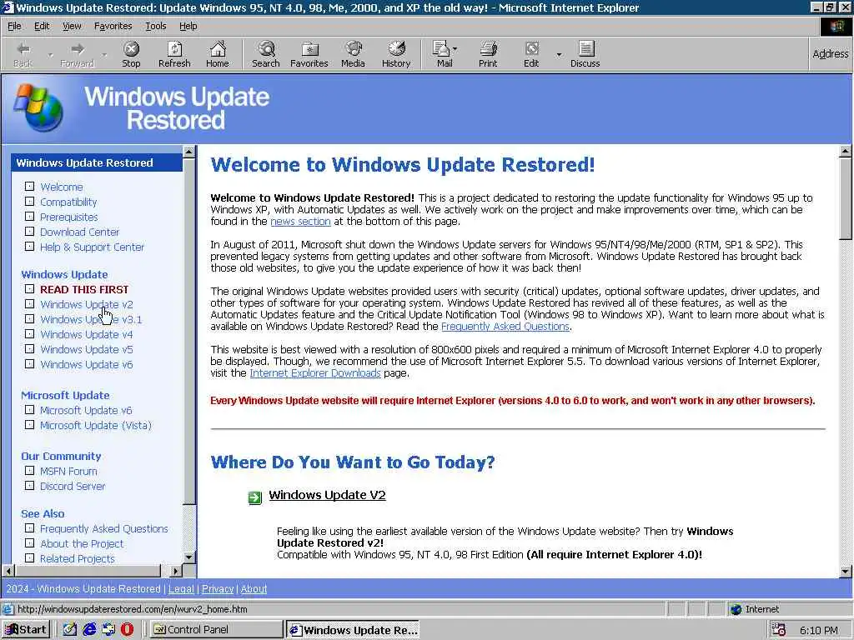Open About the Project link

[x=82, y=543]
